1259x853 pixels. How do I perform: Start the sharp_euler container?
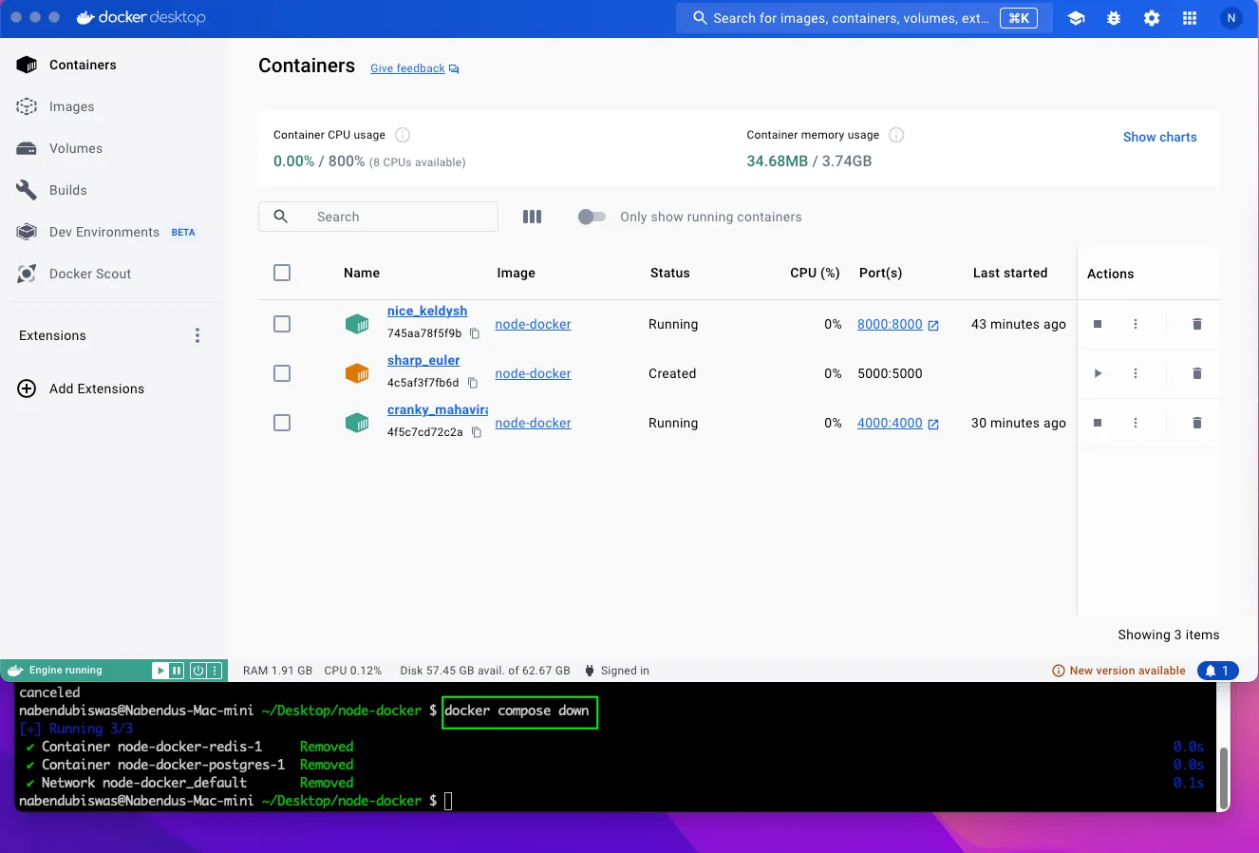point(1098,373)
